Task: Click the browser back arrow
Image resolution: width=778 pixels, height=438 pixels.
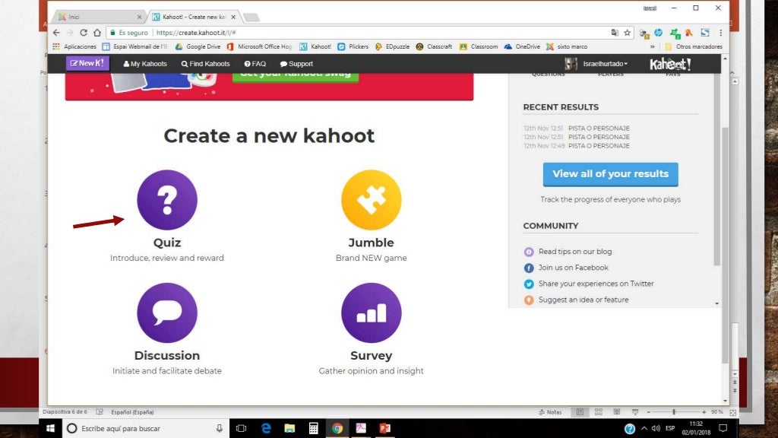Action: pyautogui.click(x=56, y=33)
